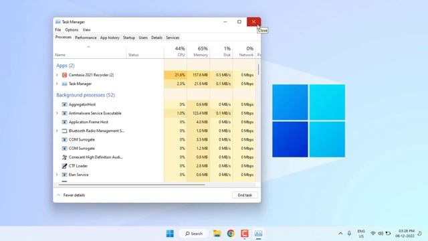Expand the Elan Service process group
Screen dimensions: 428x241
[x=57, y=175]
